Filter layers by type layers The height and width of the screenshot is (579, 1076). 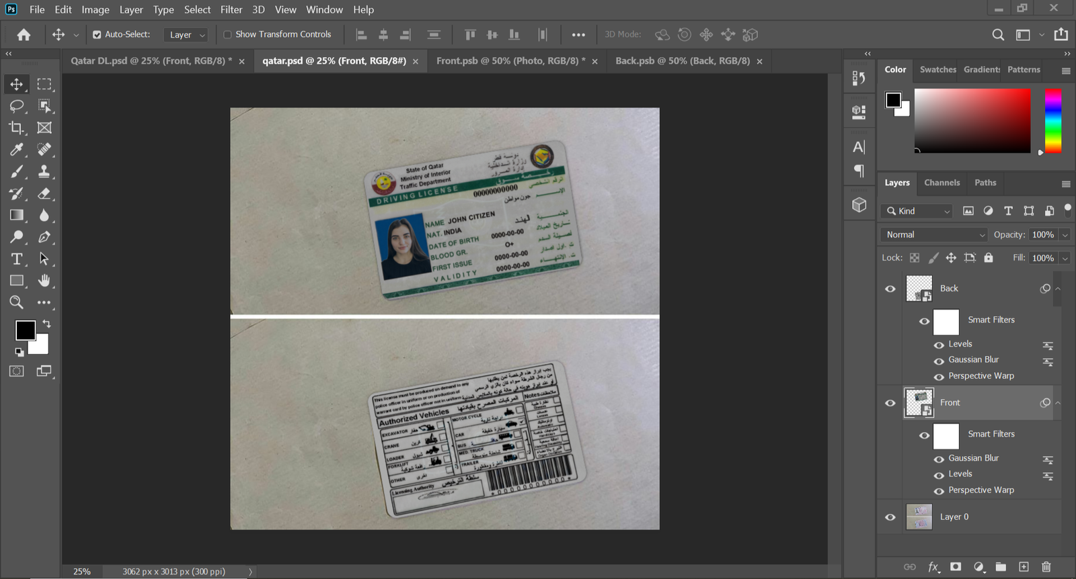pos(1008,211)
